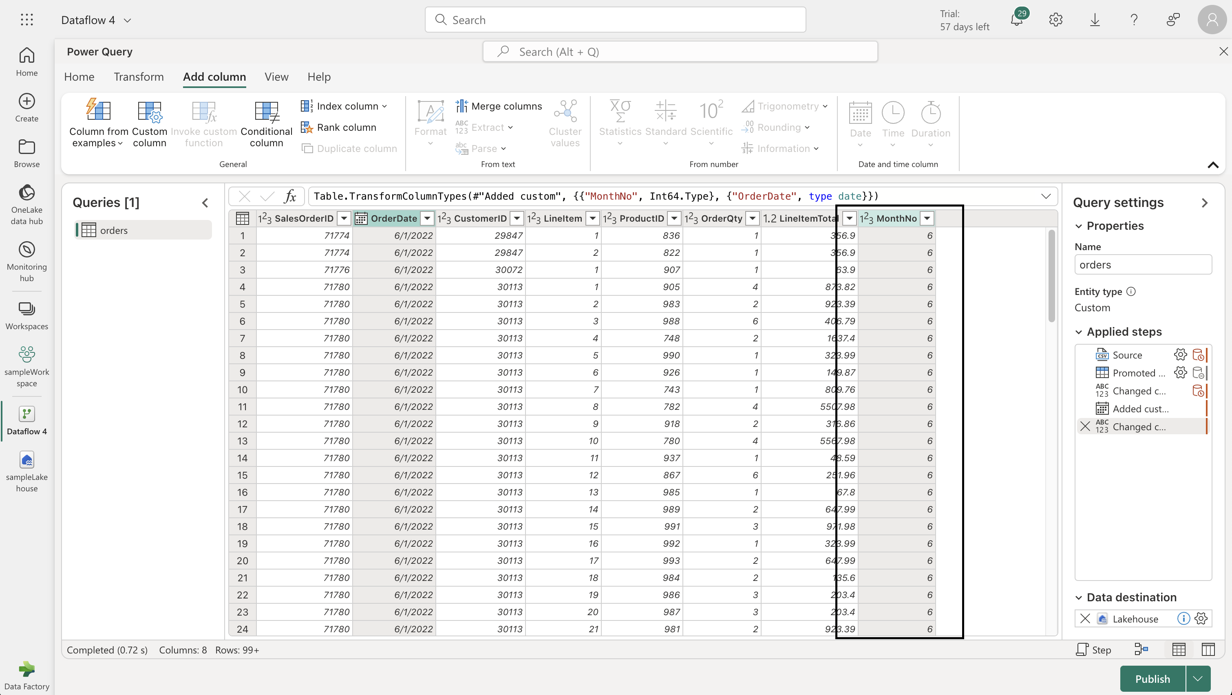Open notifications bell with 29 badge

pyautogui.click(x=1017, y=20)
